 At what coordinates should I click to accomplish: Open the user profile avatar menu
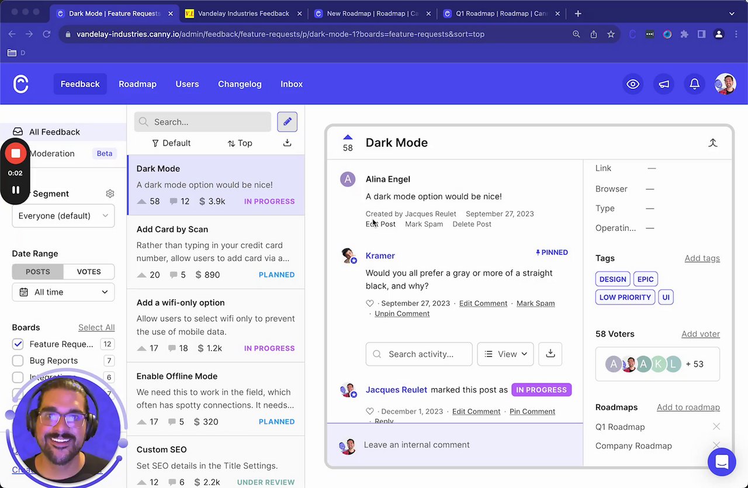tap(725, 84)
